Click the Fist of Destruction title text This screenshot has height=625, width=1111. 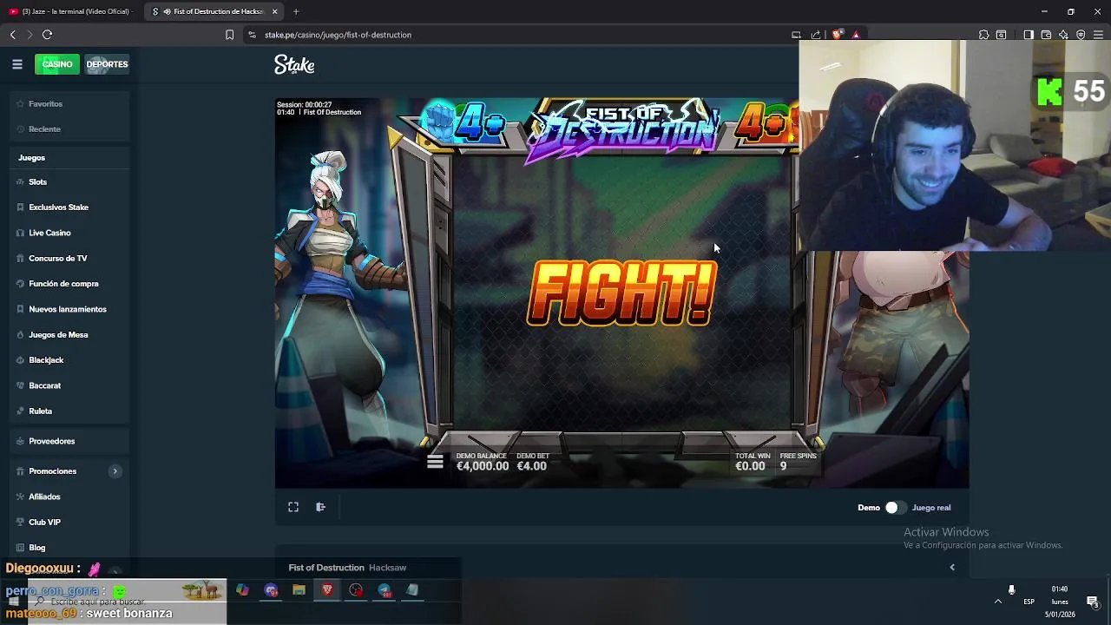coord(326,568)
